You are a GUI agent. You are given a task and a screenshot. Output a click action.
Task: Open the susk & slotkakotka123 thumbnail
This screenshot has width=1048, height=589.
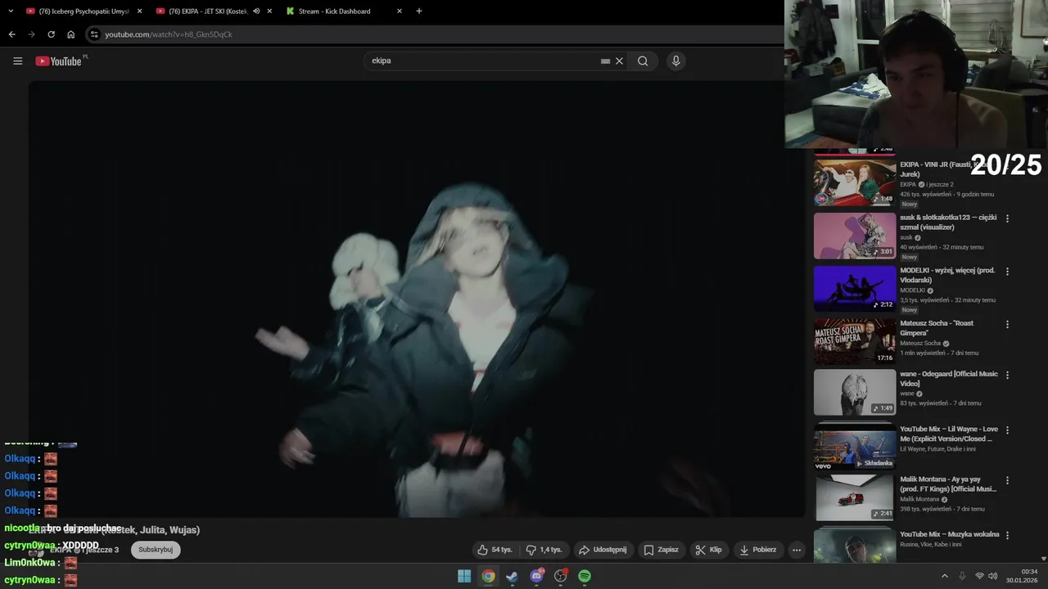pyautogui.click(x=855, y=236)
